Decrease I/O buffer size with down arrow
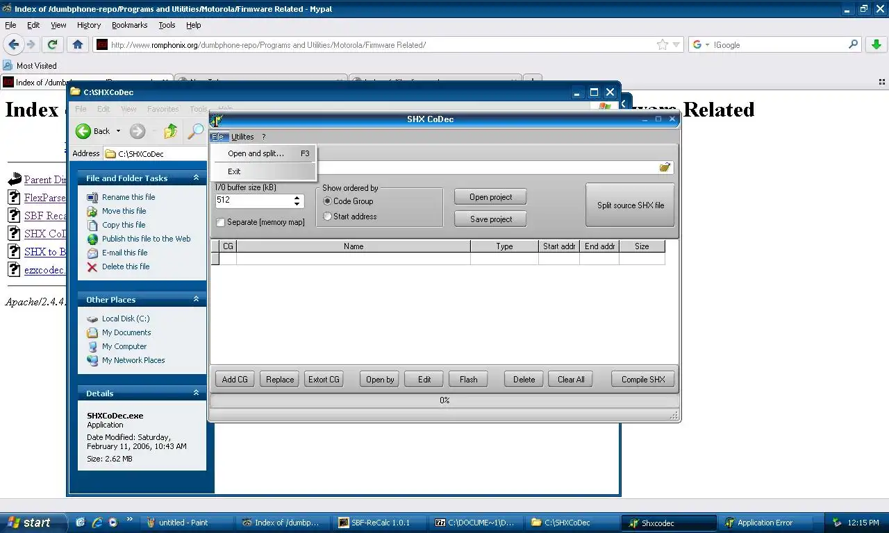 [297, 204]
